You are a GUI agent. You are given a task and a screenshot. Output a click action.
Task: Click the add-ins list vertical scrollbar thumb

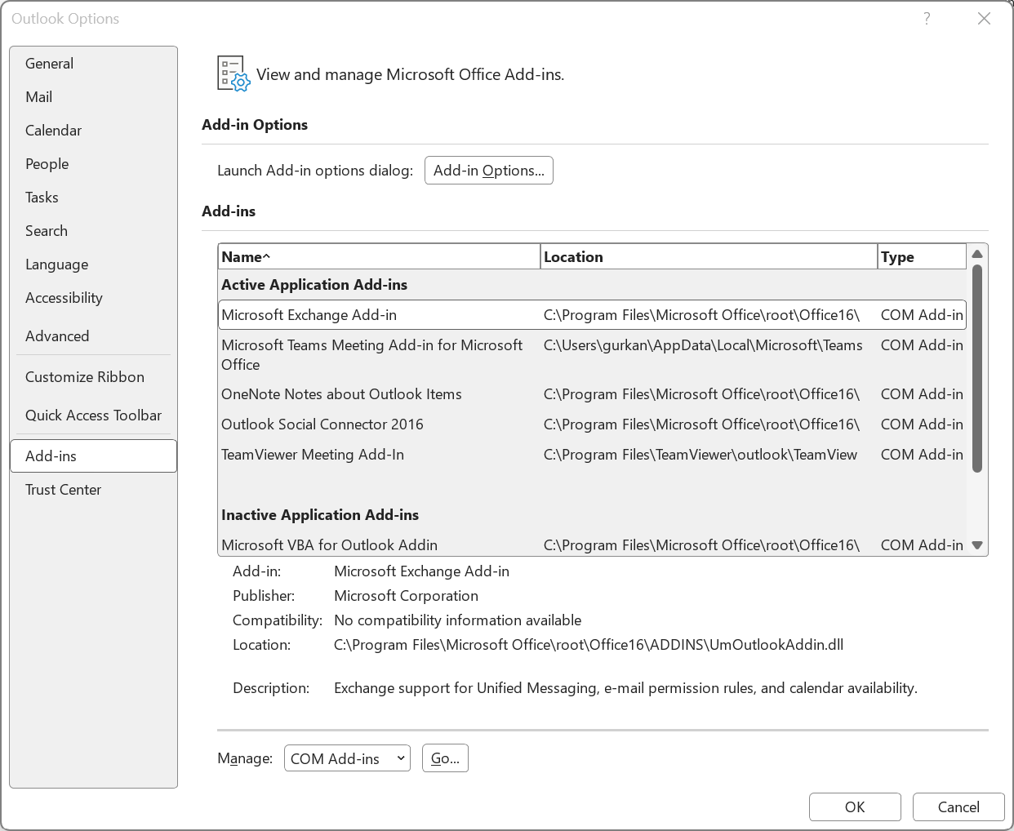click(977, 368)
